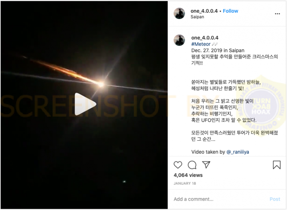Like the post with heart icon

point(178,165)
